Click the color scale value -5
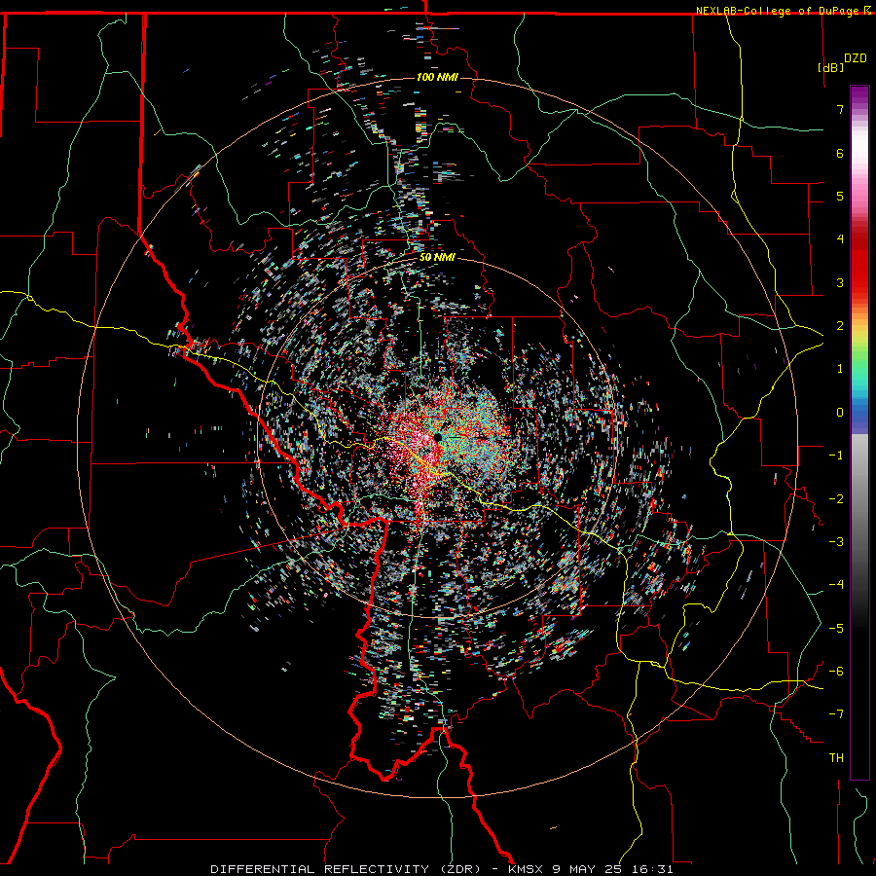The image size is (876, 876). point(836,629)
